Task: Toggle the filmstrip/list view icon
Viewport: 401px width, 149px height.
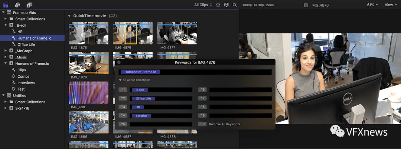Action: click(218, 5)
